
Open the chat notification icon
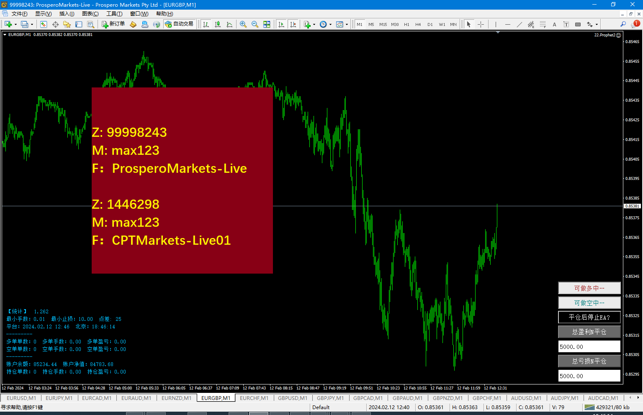point(635,24)
